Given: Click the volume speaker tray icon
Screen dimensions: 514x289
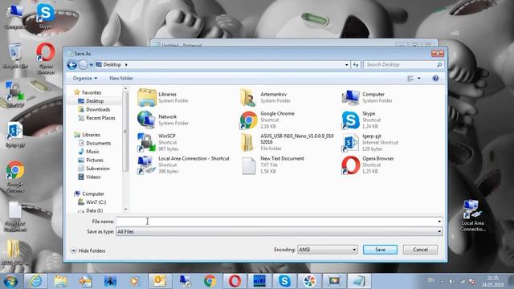Looking at the screenshot, I should point(451,282).
